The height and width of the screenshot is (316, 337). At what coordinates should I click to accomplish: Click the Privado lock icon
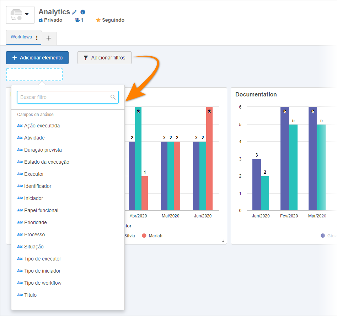(41, 20)
